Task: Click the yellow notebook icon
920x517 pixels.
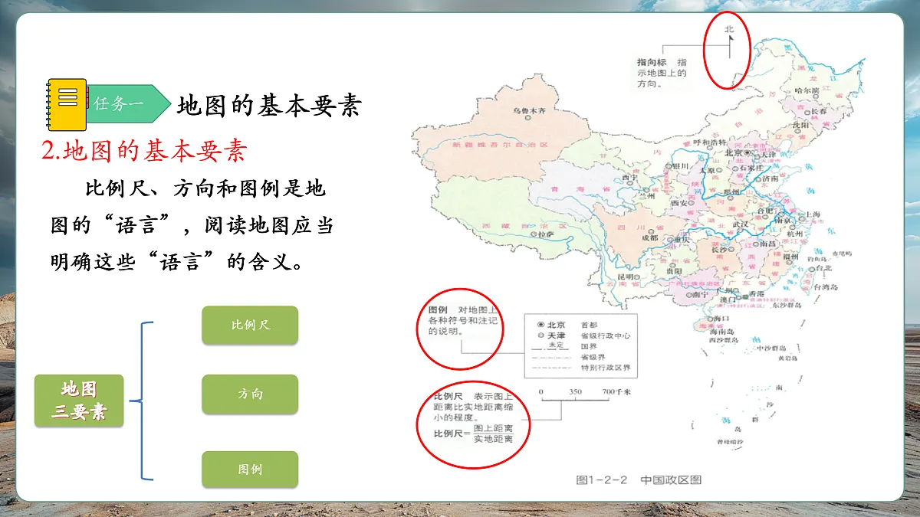Action: pyautogui.click(x=66, y=104)
